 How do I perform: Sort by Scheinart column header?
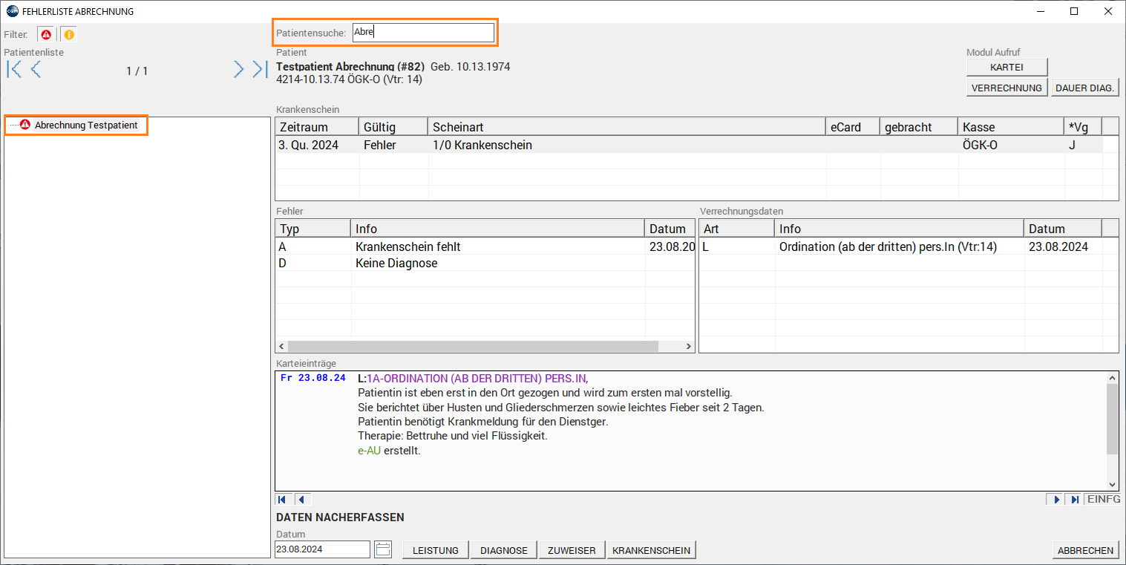point(626,127)
